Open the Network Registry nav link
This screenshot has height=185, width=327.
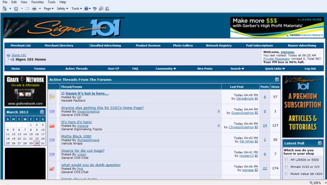click(x=219, y=45)
